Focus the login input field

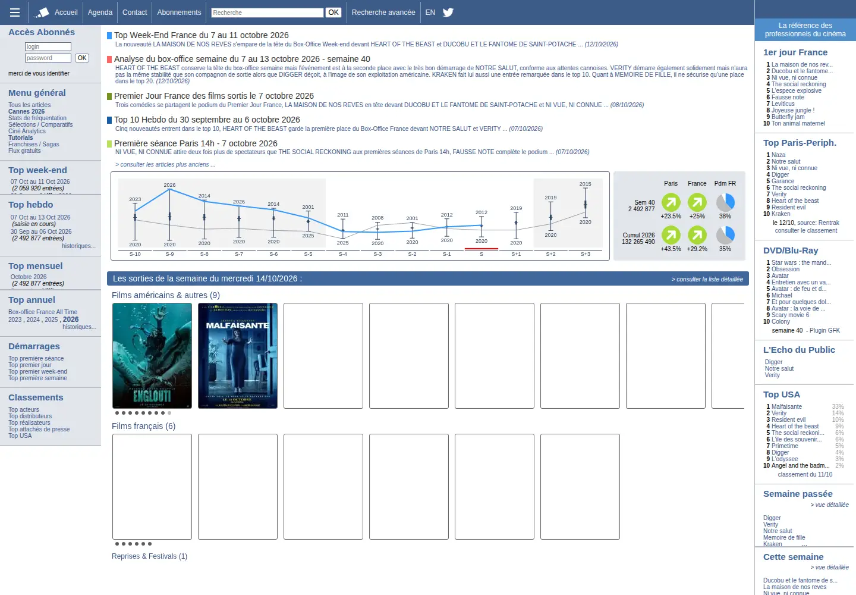click(x=48, y=46)
